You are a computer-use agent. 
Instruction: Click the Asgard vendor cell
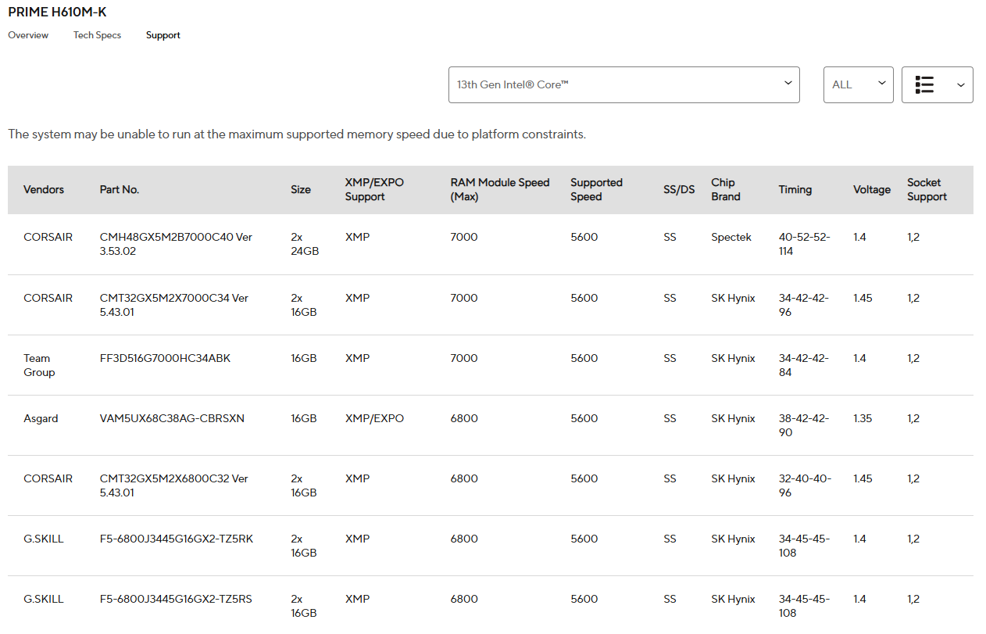(x=41, y=418)
